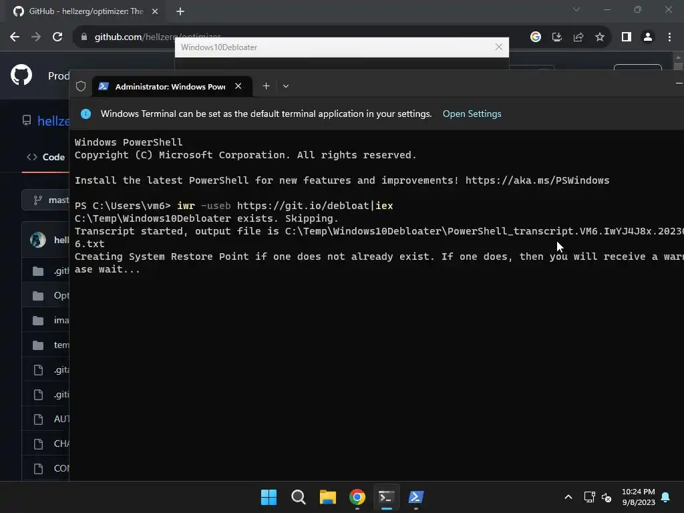Image resolution: width=684 pixels, height=513 pixels.
Task: Close the Windows10Debloater dialog
Action: (499, 47)
